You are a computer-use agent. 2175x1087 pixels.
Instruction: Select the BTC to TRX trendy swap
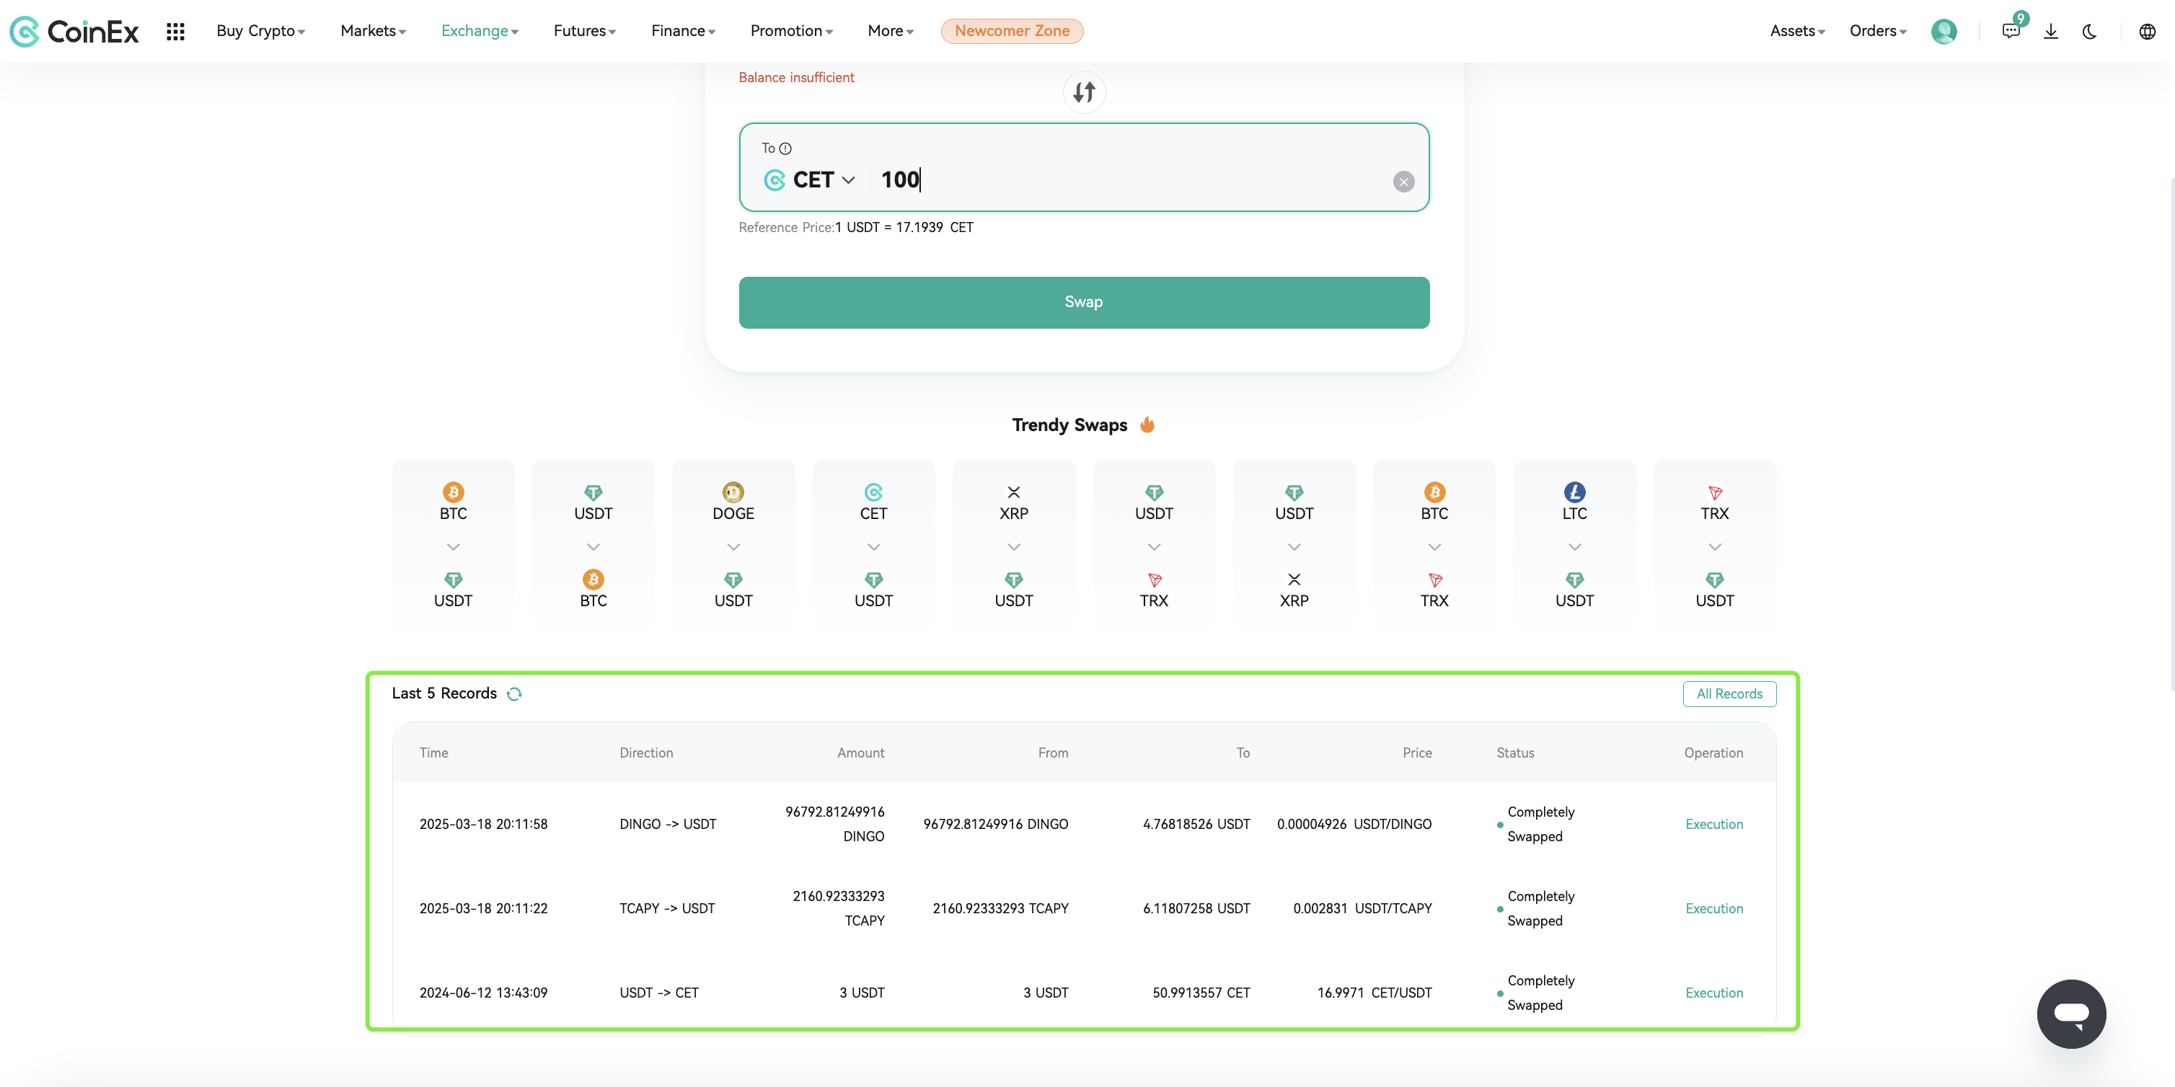[x=1434, y=545]
